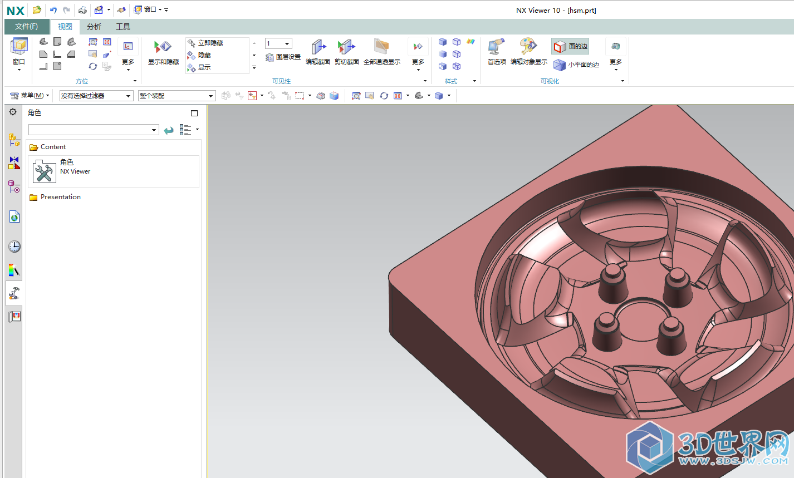
Task: Open 首选项 (Preferences) icon
Action: pos(496,46)
